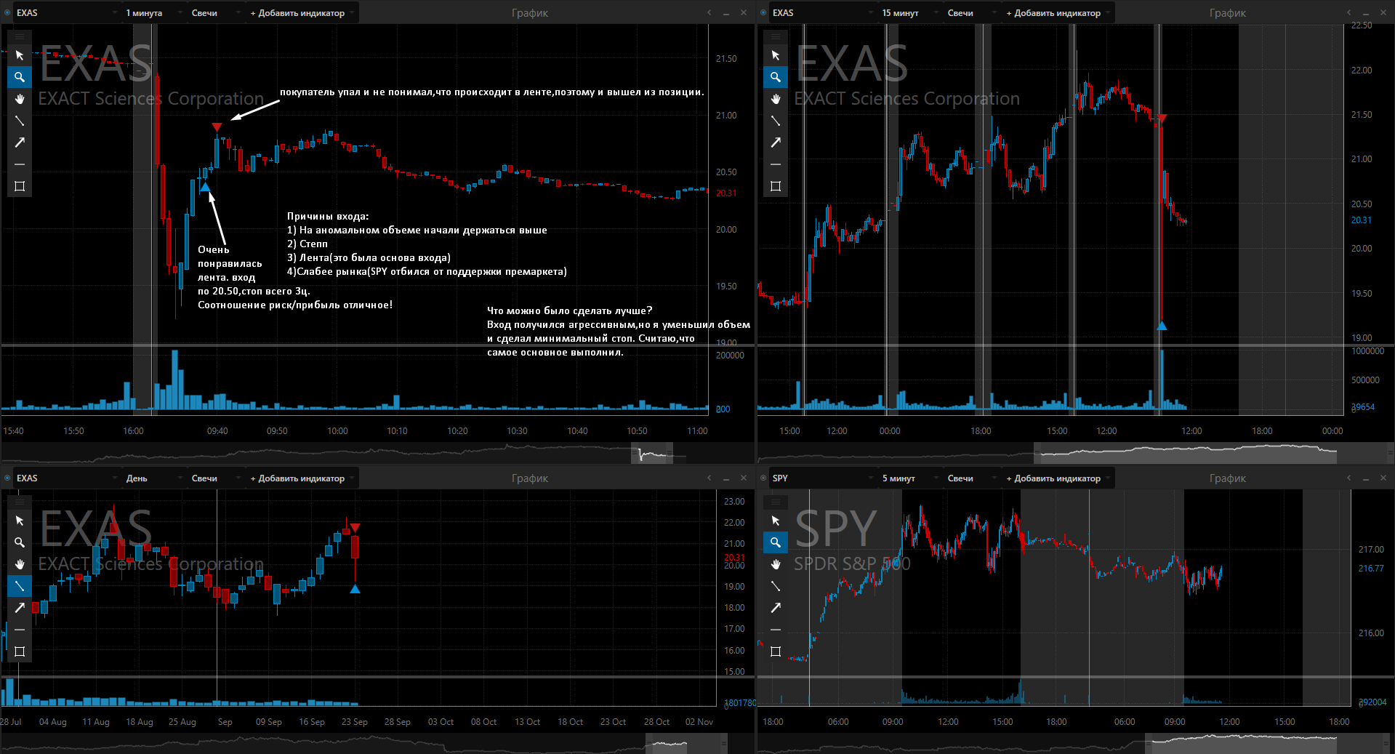The height and width of the screenshot is (754, 1395).
Task: Select rectangle tool in EXAS 1-minute chart
Action: (20, 186)
